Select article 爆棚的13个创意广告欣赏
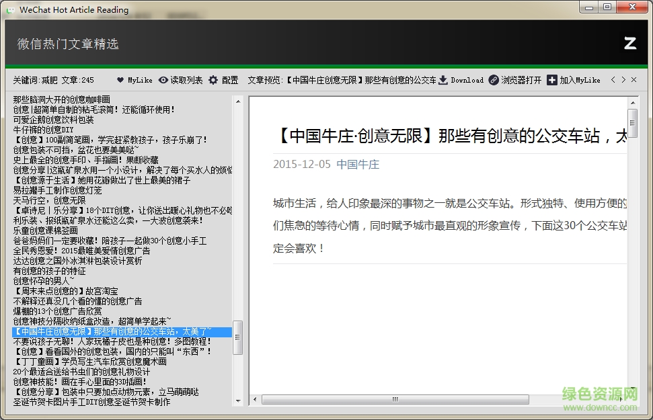Screen dimensions: 653x420 [58, 310]
